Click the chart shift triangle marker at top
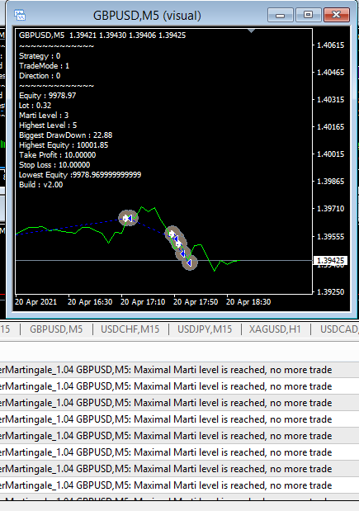Screen dimensions: 359x511 (251, 31)
